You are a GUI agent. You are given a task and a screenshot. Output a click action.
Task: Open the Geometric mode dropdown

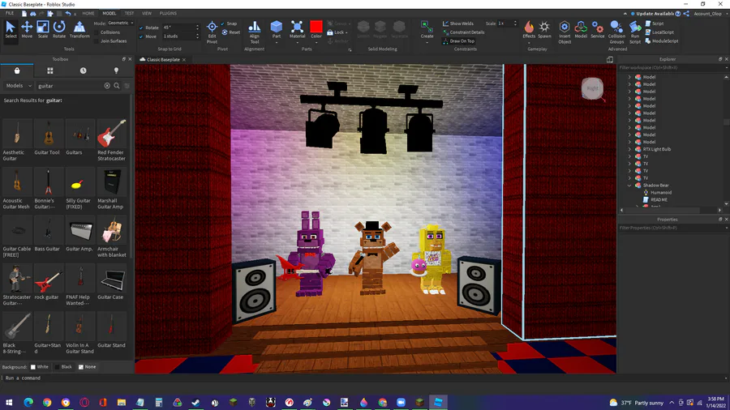pos(121,23)
